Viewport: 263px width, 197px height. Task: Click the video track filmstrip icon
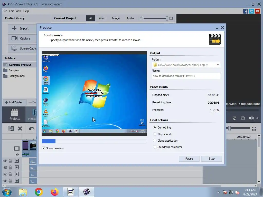pyautogui.click(x=17, y=149)
